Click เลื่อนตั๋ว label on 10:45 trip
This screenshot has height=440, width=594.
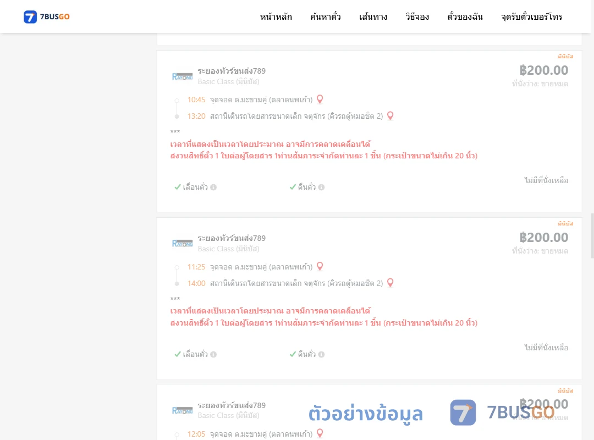[195, 187]
